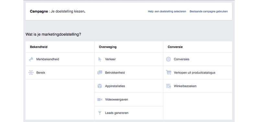Click the Campagne heading text

point(39,12)
